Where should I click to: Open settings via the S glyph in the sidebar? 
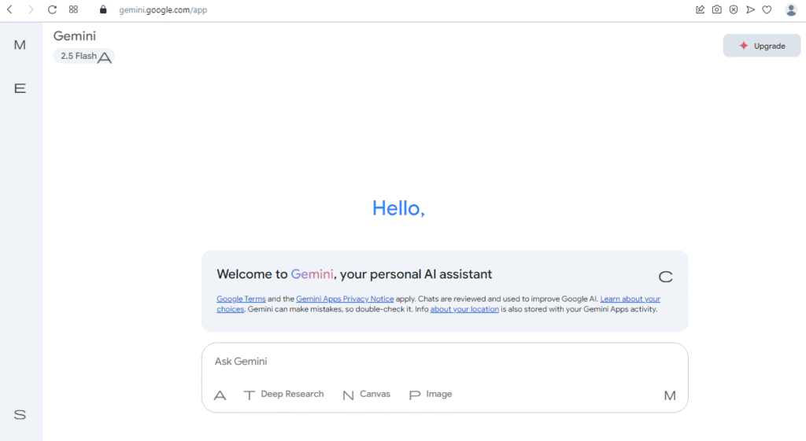(x=20, y=414)
